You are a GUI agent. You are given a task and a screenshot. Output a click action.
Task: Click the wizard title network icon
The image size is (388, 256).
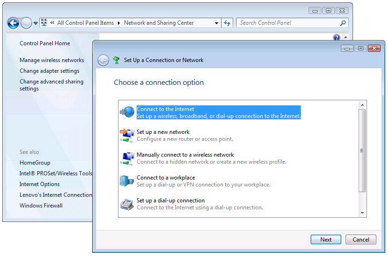point(116,60)
